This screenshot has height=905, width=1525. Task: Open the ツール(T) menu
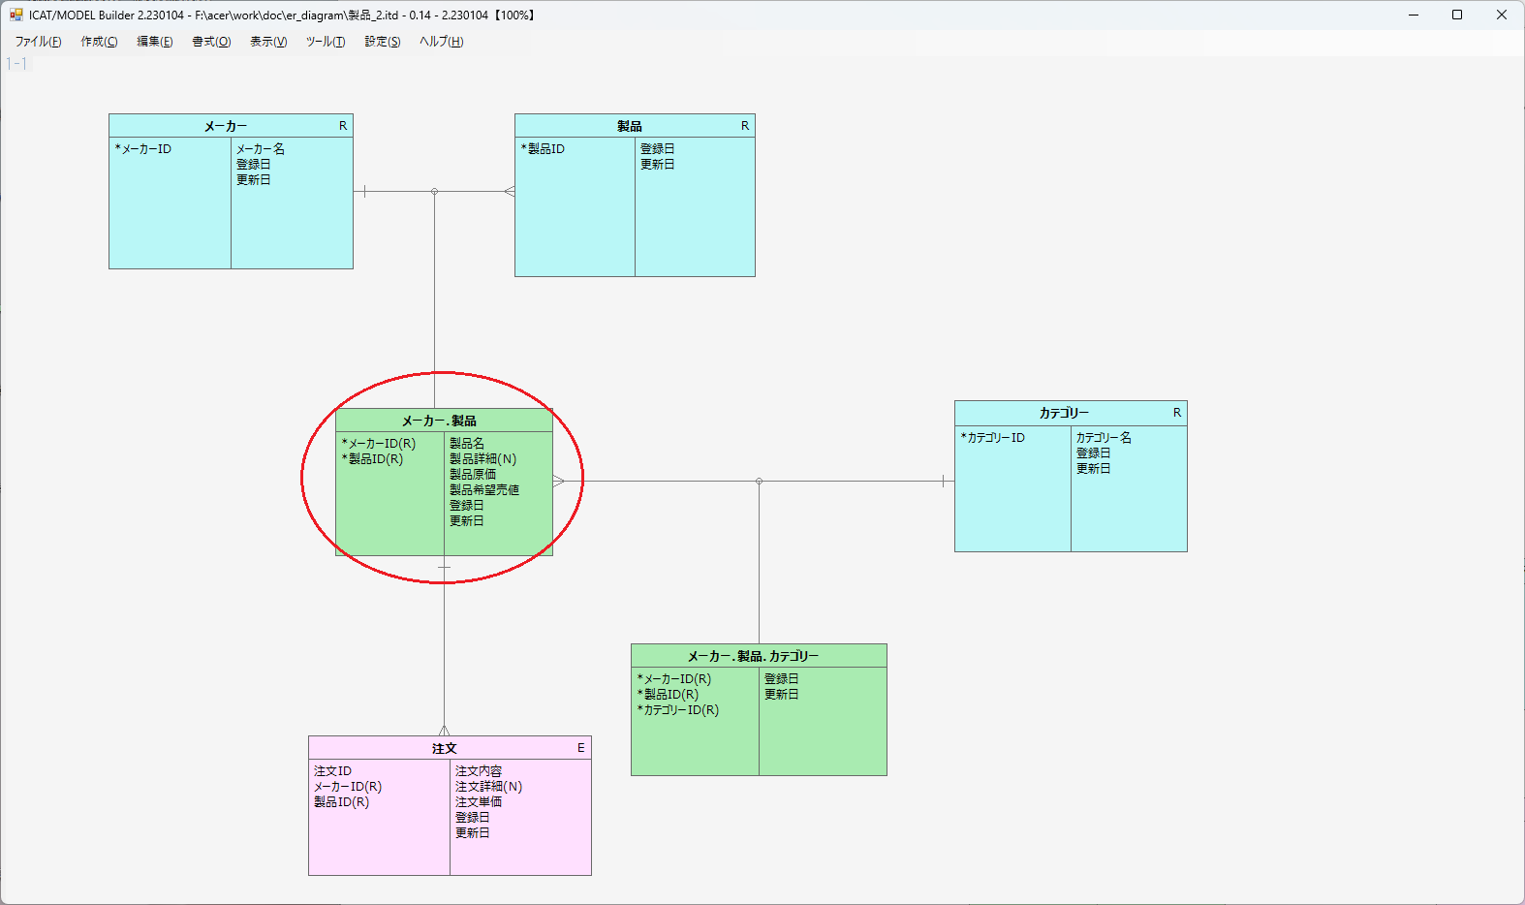pos(326,42)
